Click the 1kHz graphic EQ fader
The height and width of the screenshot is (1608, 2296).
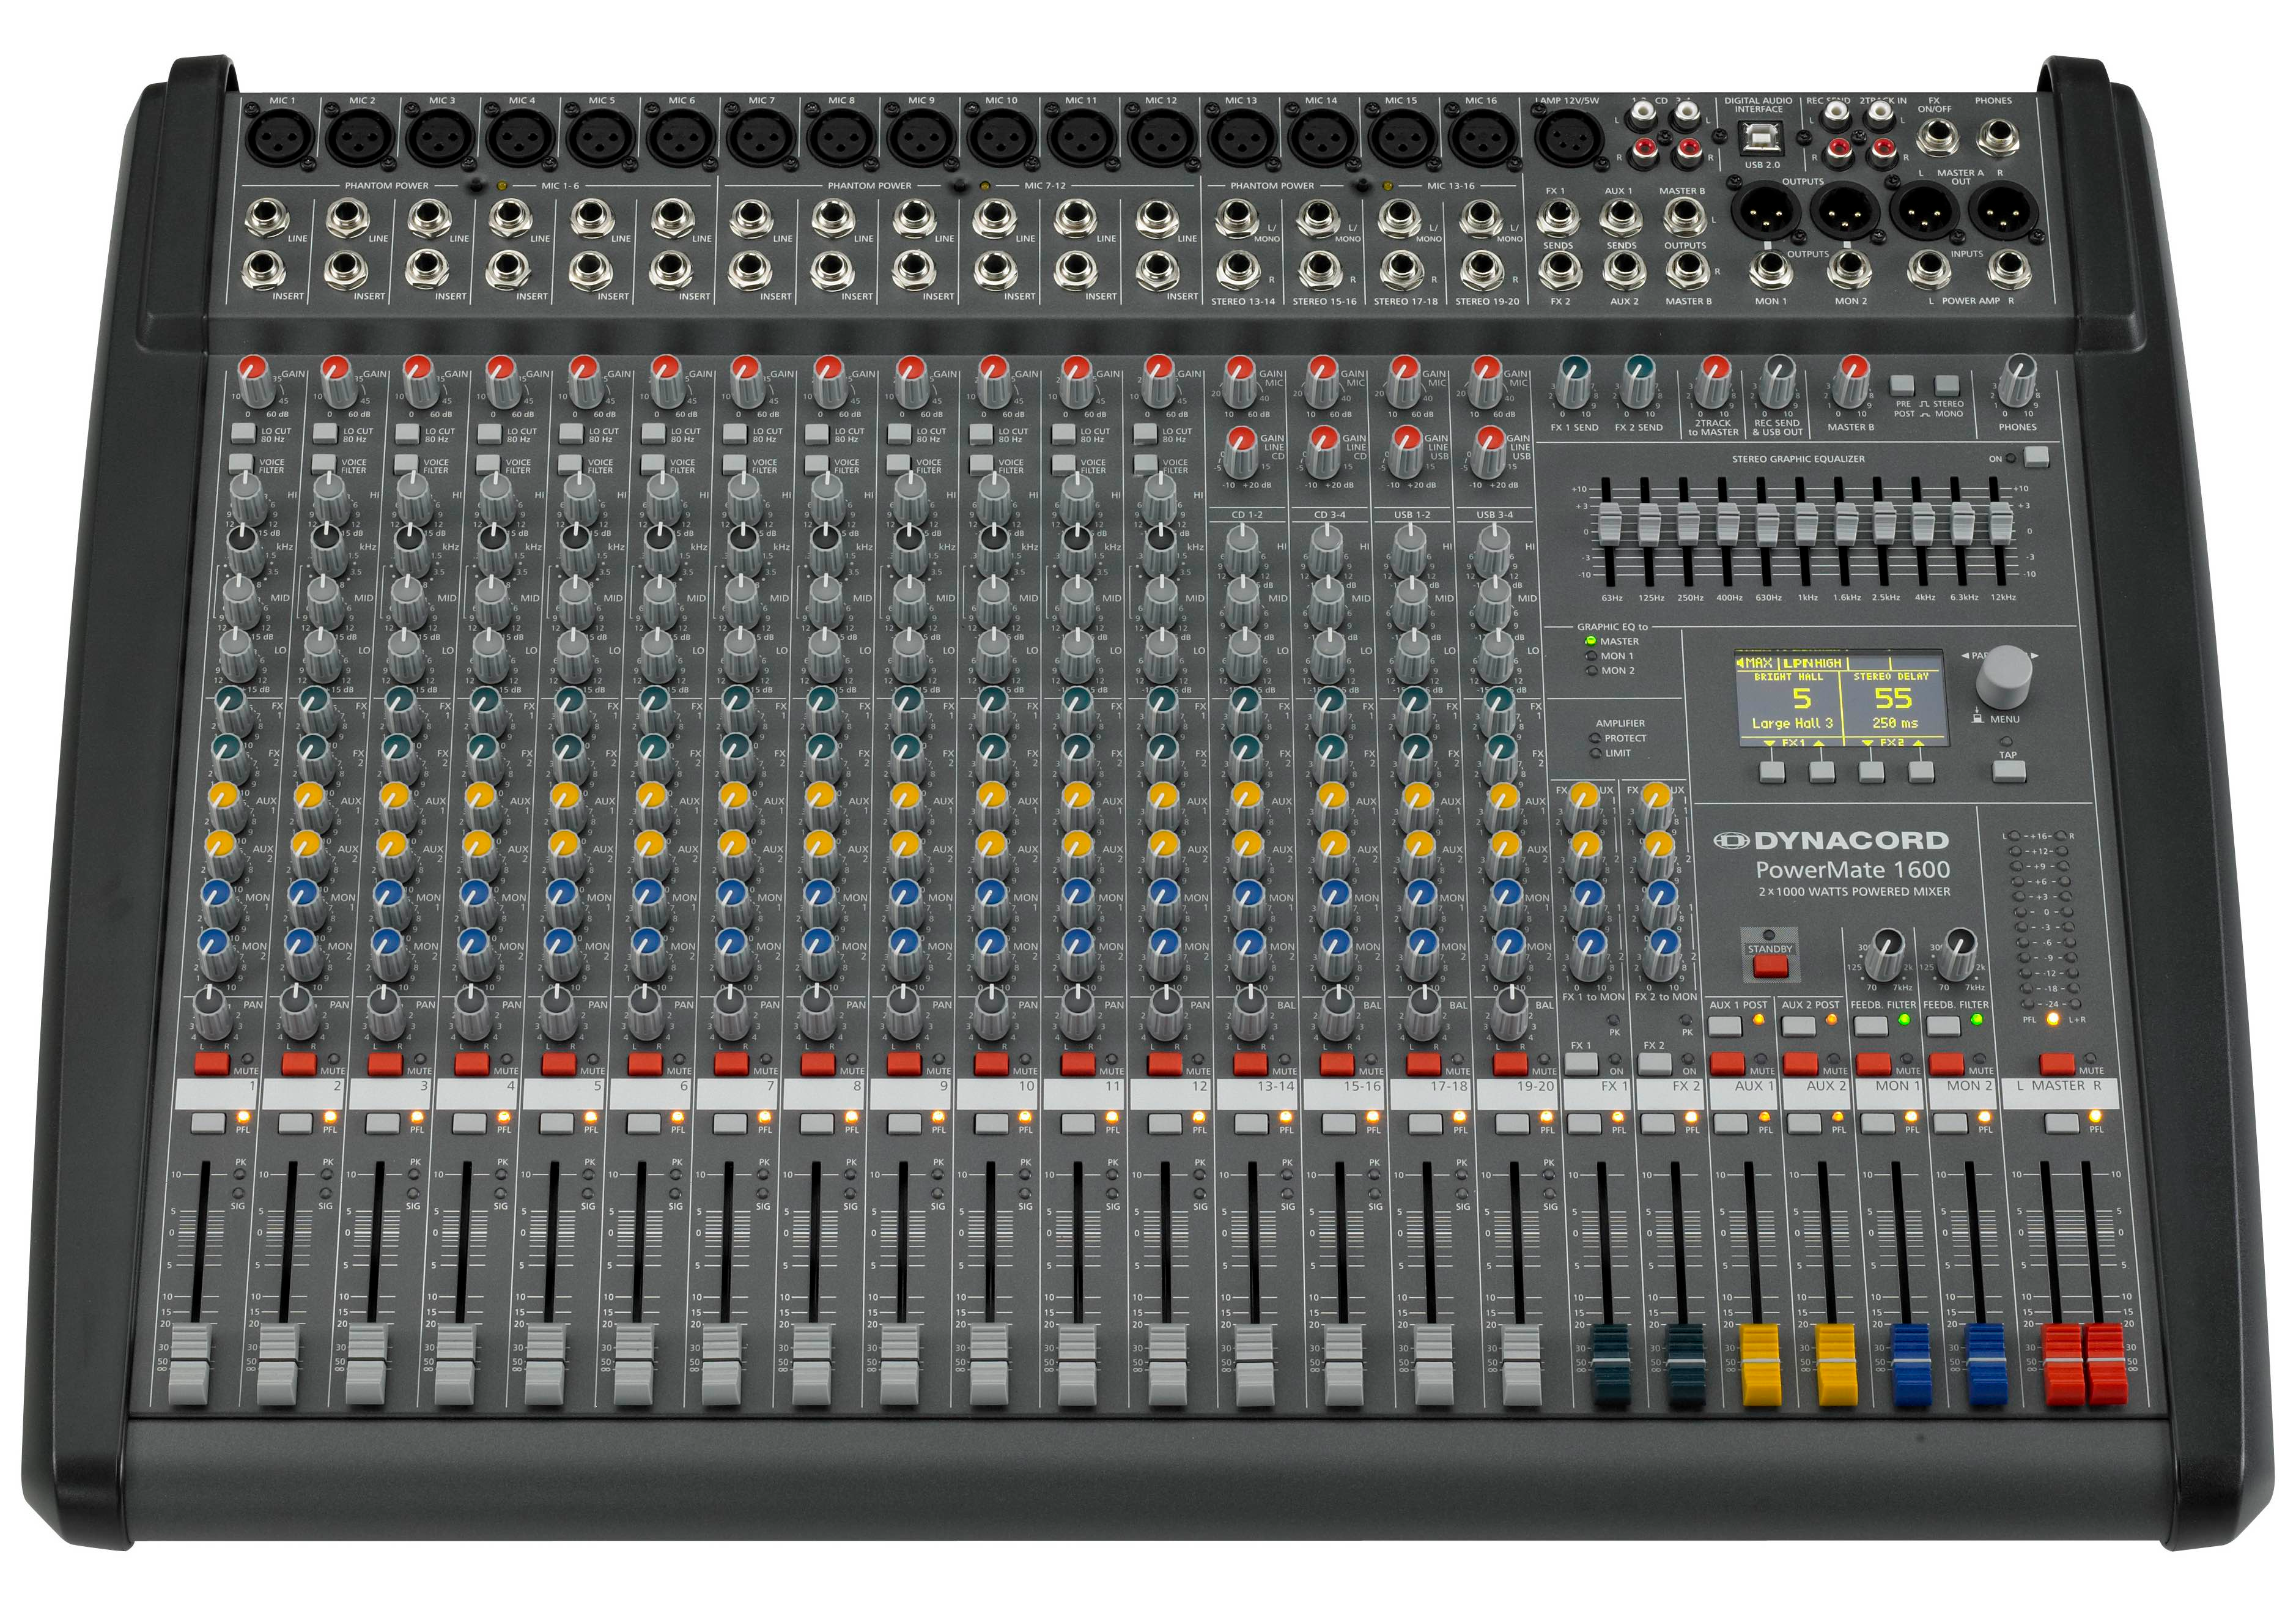(1805, 524)
